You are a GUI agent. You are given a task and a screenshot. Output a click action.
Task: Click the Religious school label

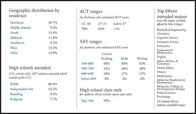(x=17, y=99)
